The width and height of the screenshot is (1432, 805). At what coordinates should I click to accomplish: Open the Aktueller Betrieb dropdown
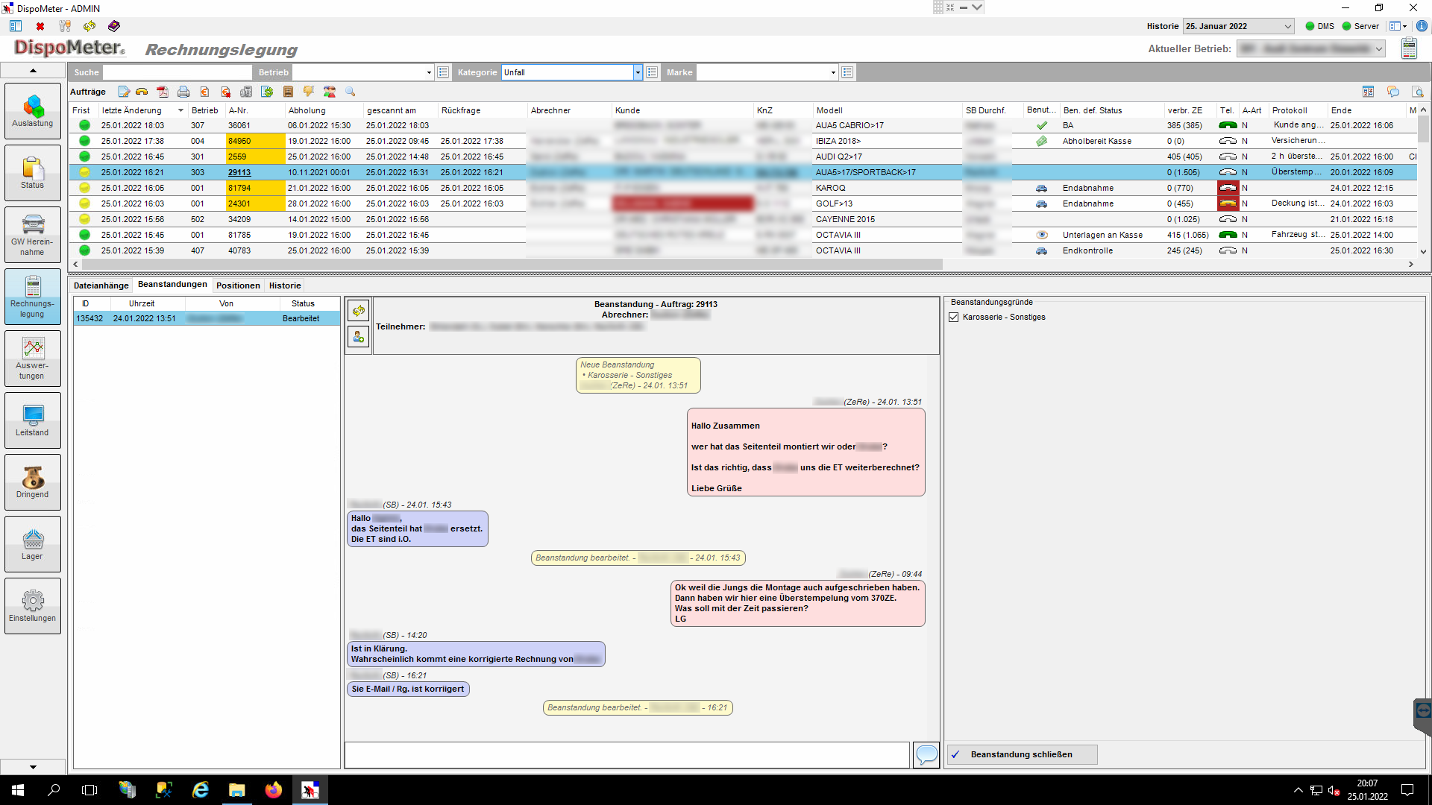click(1380, 48)
